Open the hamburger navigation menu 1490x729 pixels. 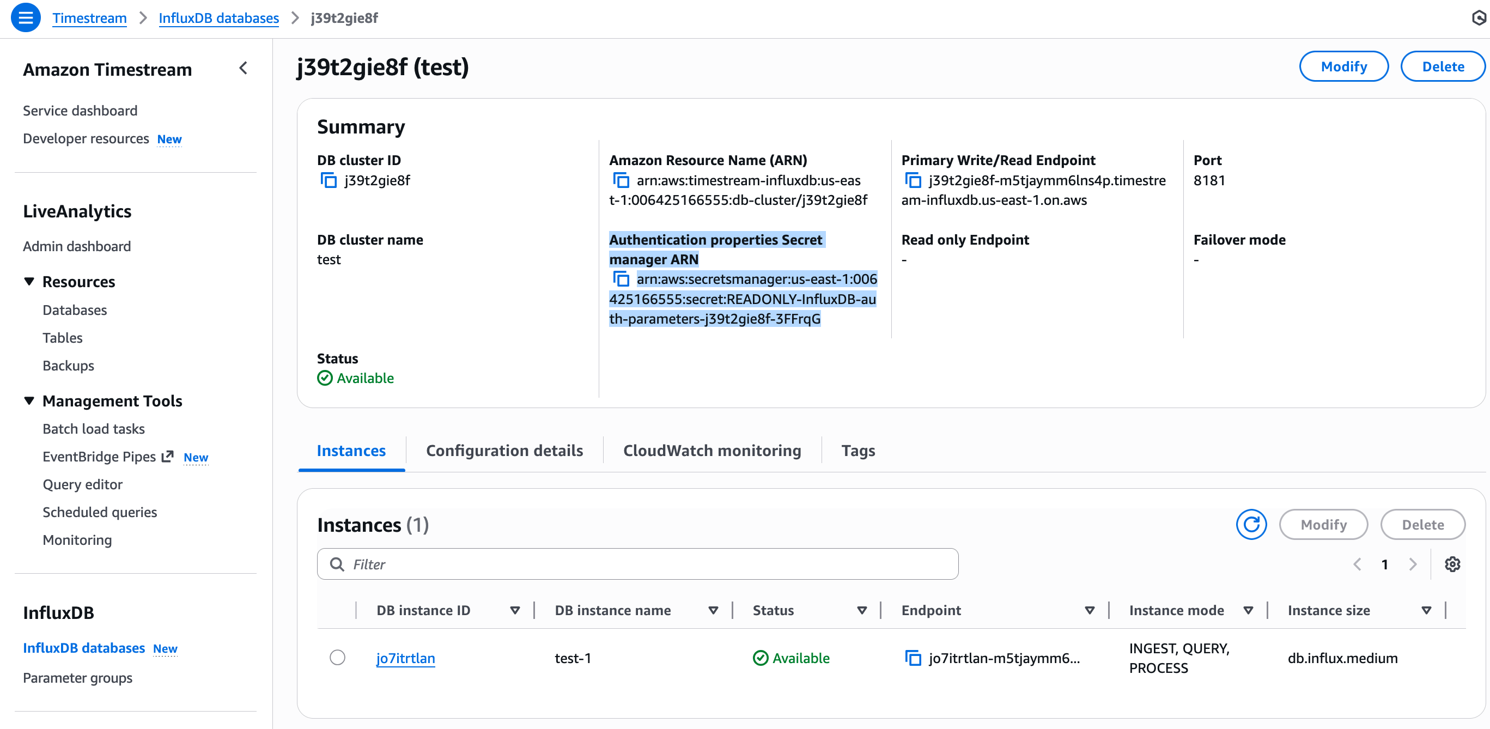point(26,18)
